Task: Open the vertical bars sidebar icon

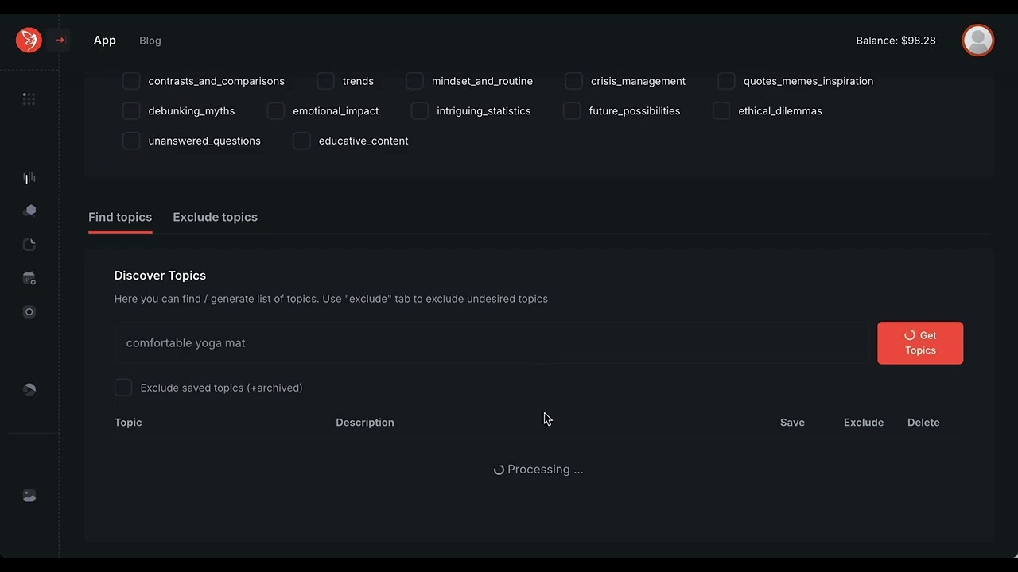Action: tap(29, 178)
